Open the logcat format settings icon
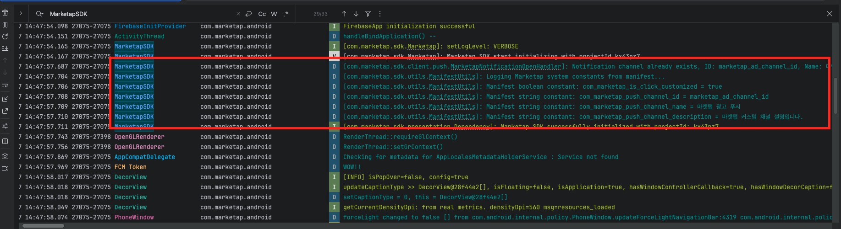The width and height of the screenshot is (841, 229). point(5,126)
